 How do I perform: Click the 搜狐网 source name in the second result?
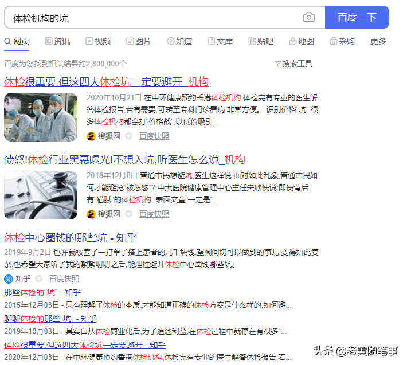[x=109, y=214]
